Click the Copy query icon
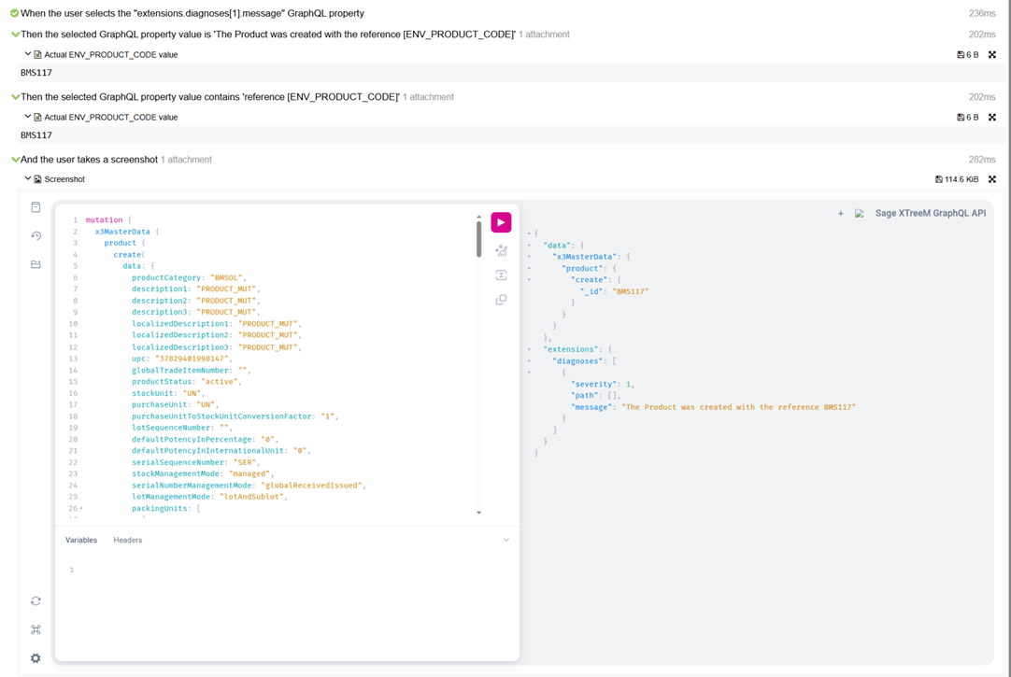Image resolution: width=1011 pixels, height=677 pixels. click(501, 300)
